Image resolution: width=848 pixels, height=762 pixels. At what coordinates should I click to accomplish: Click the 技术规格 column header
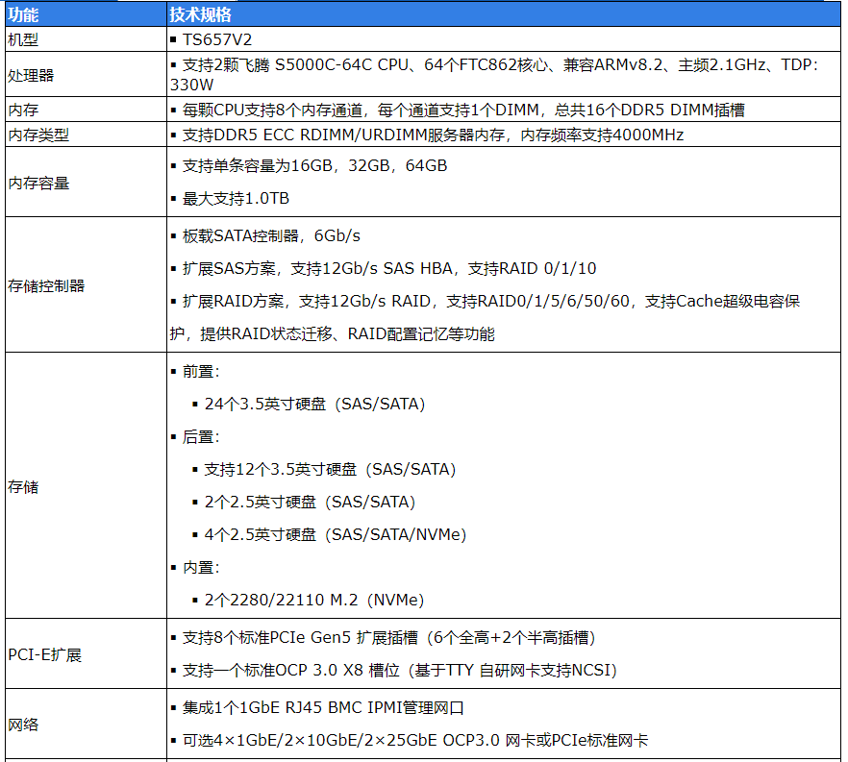pyautogui.click(x=201, y=14)
